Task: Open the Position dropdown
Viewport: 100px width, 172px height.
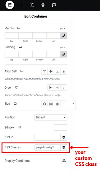Action: coord(51,117)
